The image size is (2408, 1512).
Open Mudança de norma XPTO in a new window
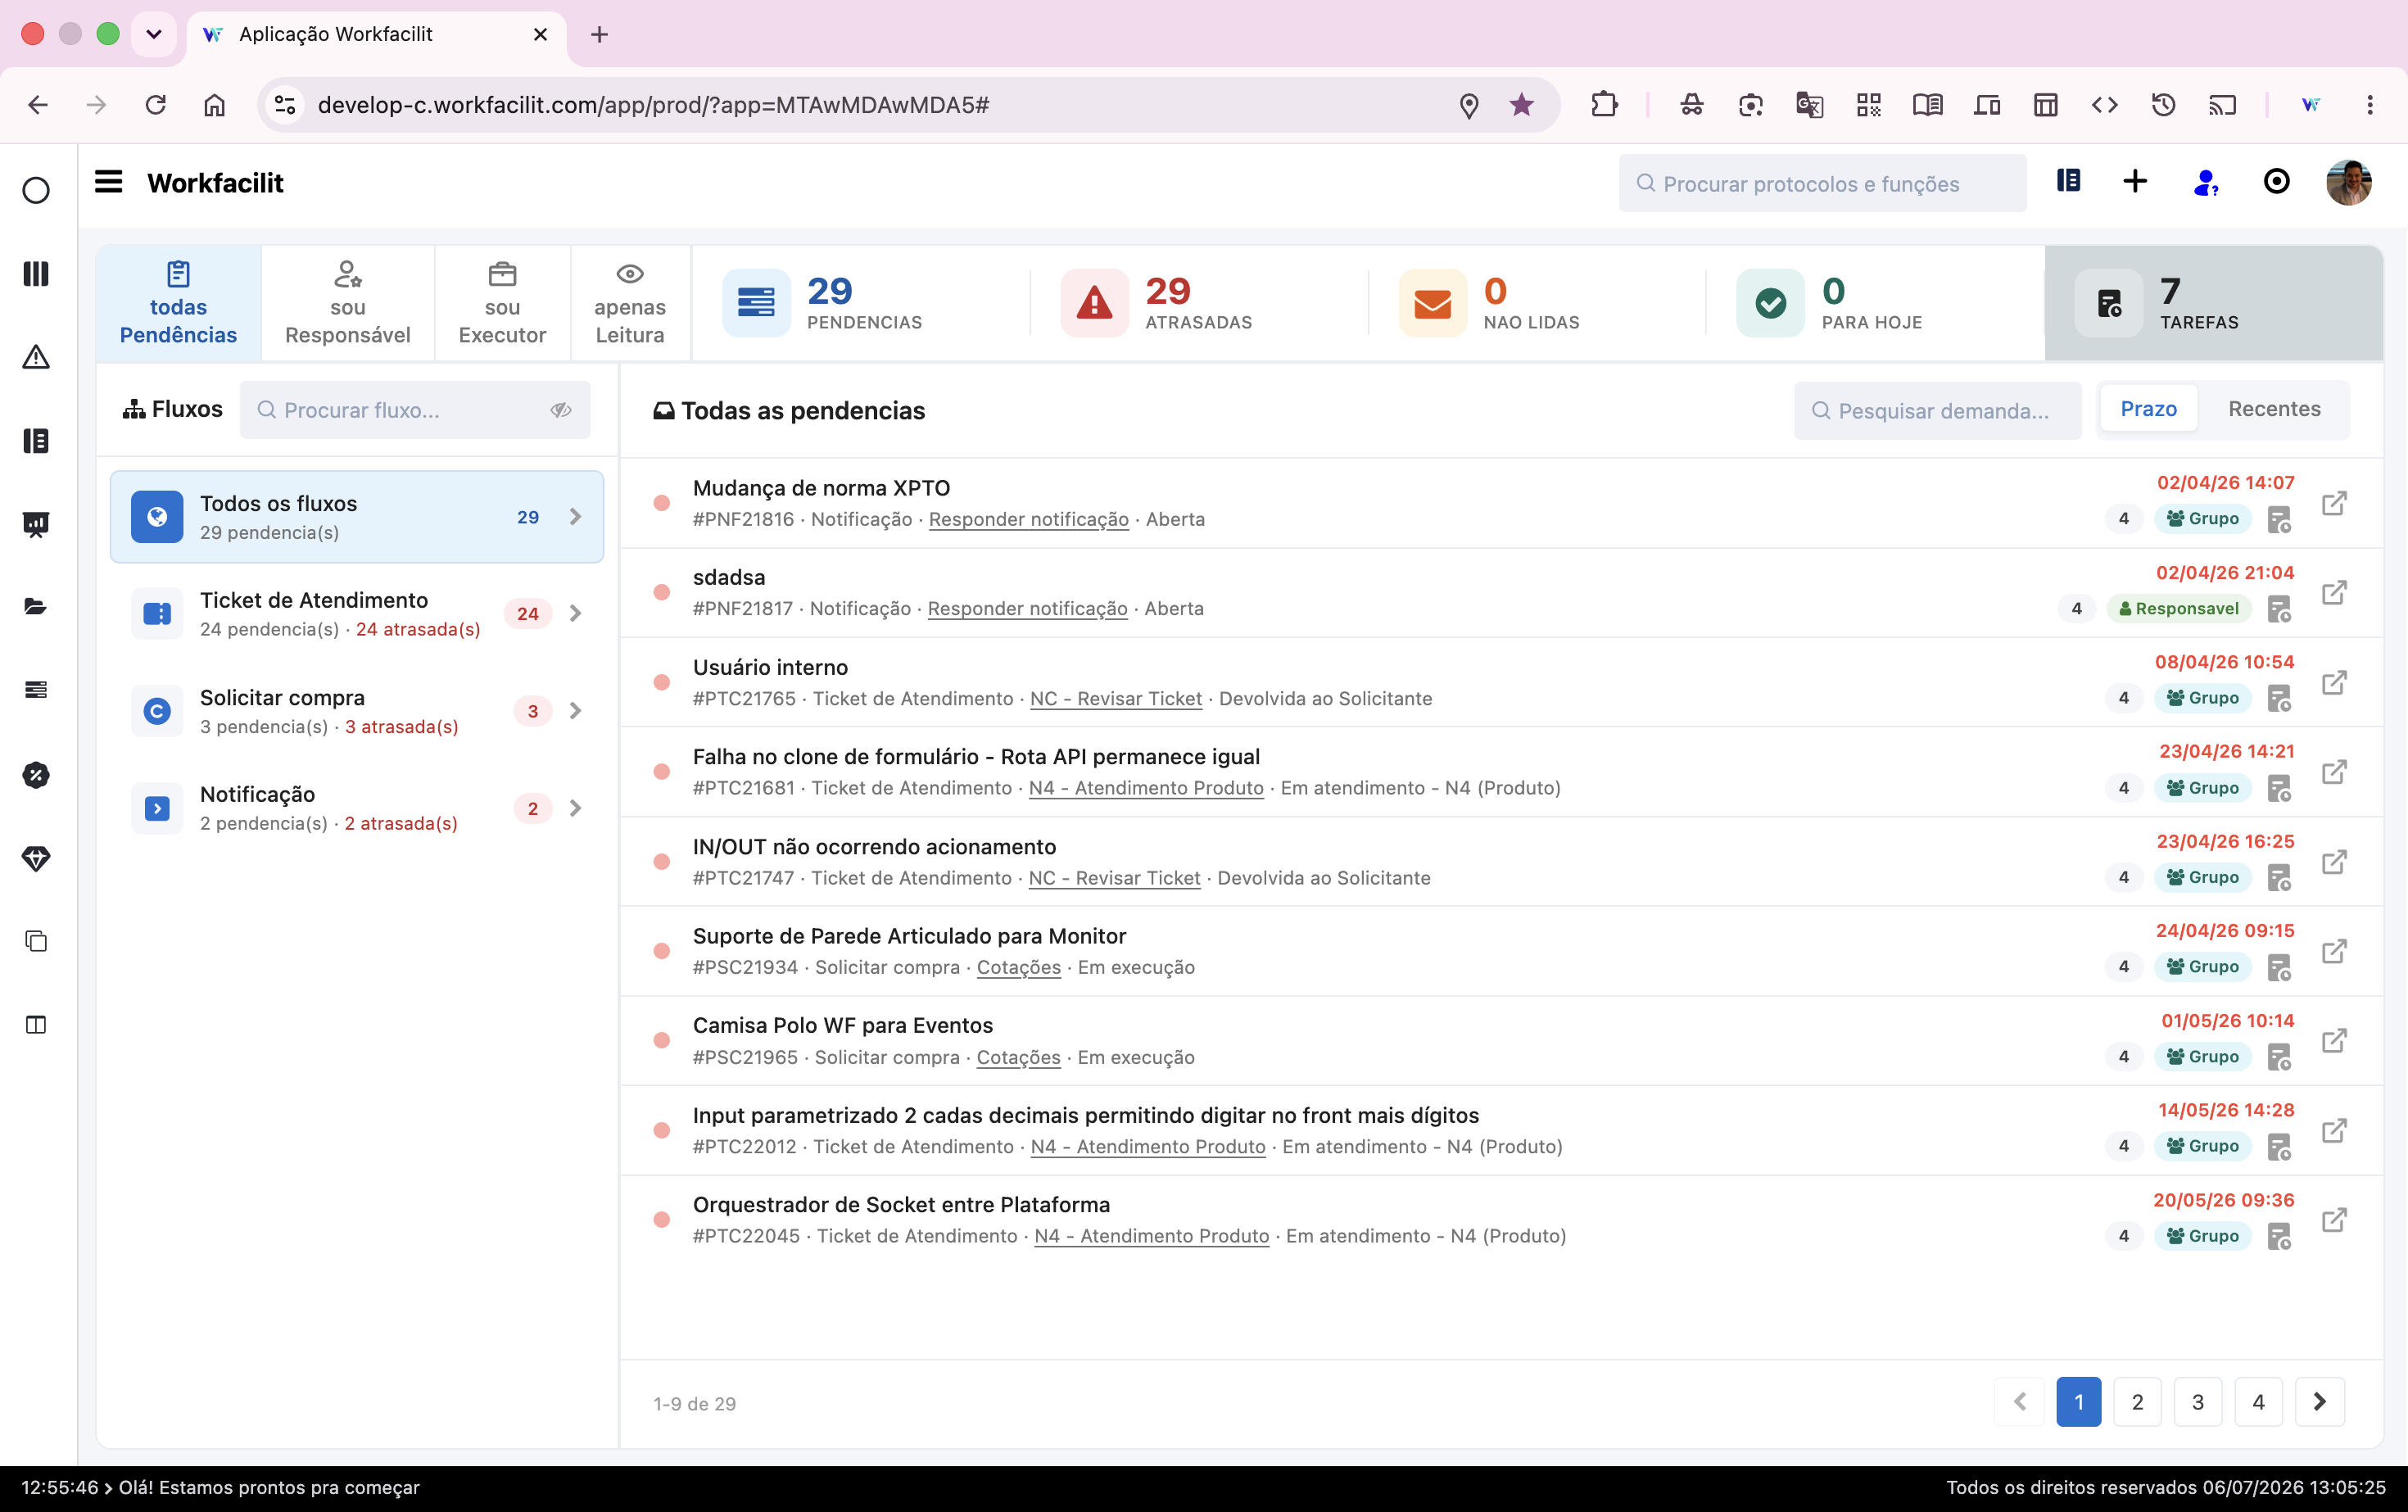pos(2334,503)
